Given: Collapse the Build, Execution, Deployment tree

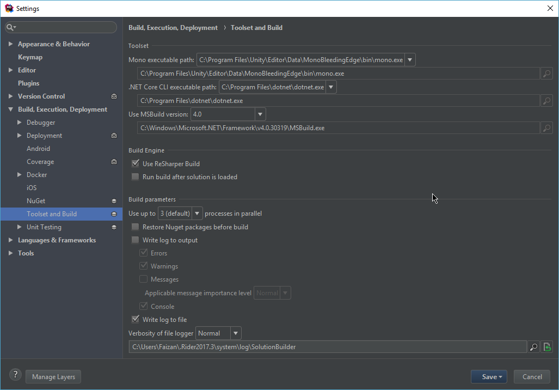Looking at the screenshot, I should (x=10, y=109).
